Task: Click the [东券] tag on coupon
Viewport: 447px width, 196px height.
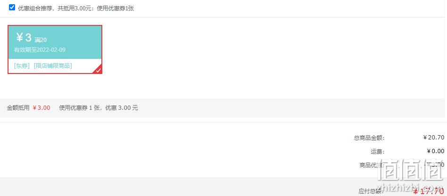Action: point(22,66)
